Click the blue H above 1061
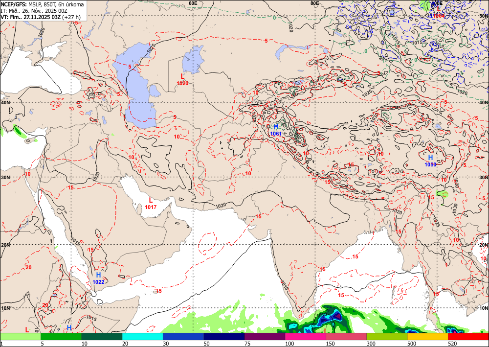The image size is (489, 347). point(276,127)
